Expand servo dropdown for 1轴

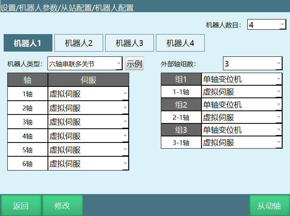(88, 94)
